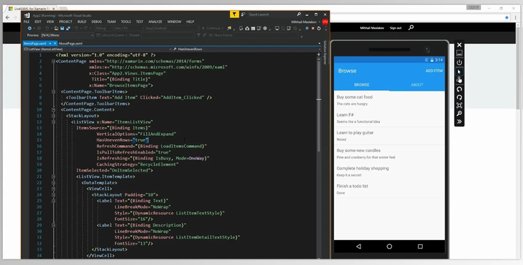523x265 pixels.
Task: Open the BUILD menu
Action: [x=82, y=22]
